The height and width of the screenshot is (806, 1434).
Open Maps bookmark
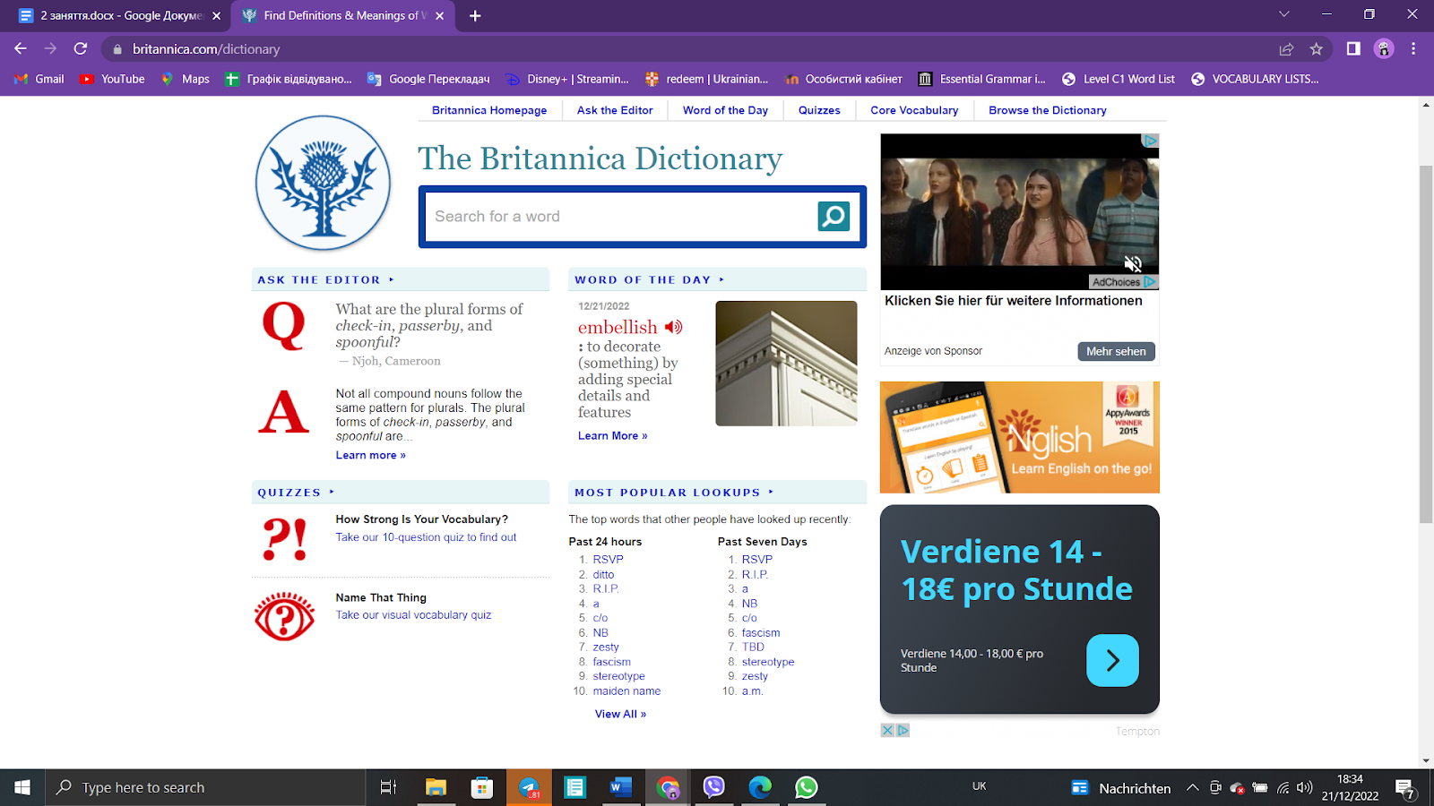pos(185,79)
